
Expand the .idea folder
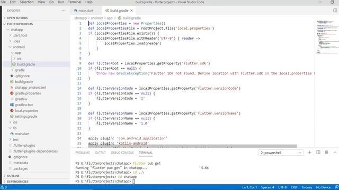(x=16, y=41)
